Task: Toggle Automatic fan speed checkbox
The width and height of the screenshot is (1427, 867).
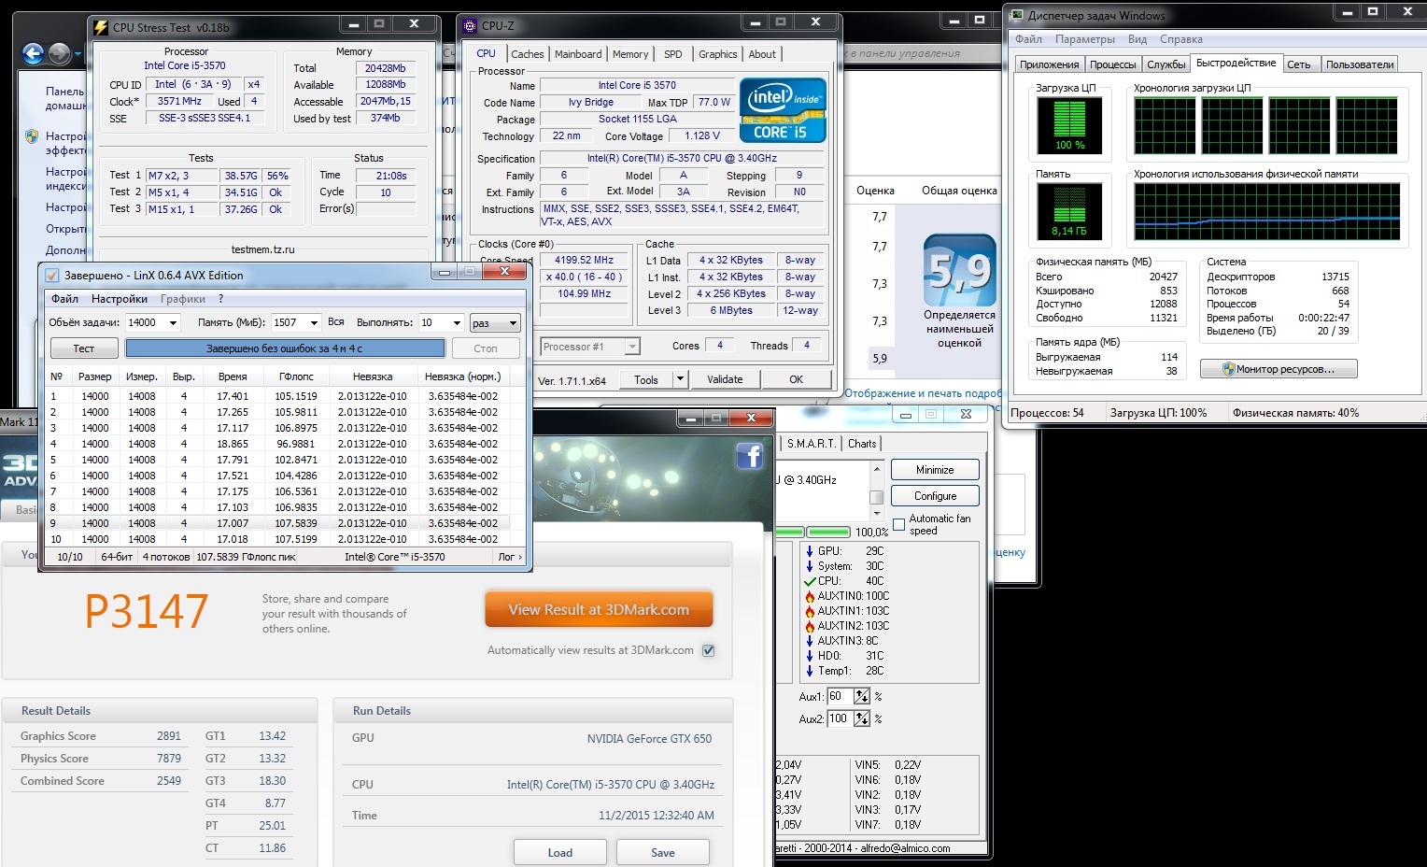Action: tap(898, 525)
